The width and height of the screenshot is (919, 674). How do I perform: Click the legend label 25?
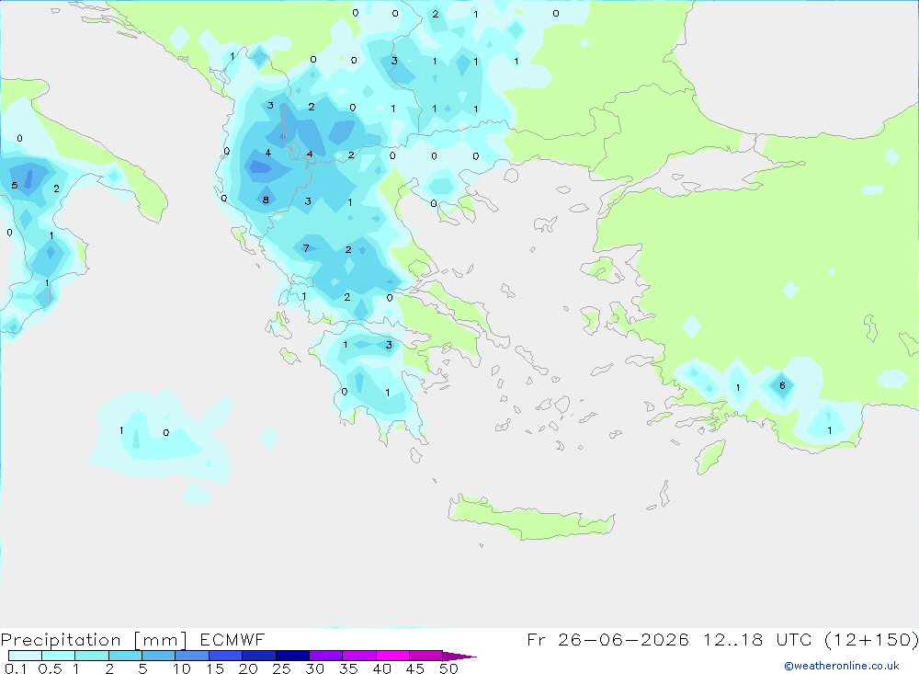point(281,668)
